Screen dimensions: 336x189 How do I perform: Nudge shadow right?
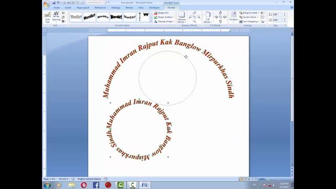coord(198,17)
